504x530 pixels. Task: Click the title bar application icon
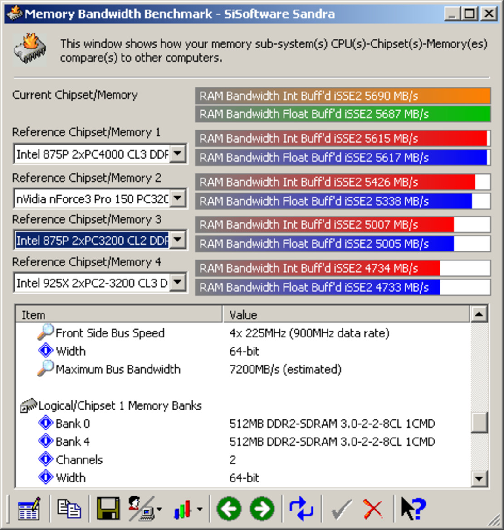(x=15, y=14)
